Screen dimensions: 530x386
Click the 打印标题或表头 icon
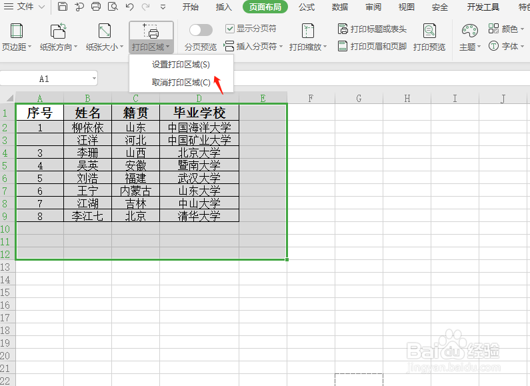[x=343, y=29]
